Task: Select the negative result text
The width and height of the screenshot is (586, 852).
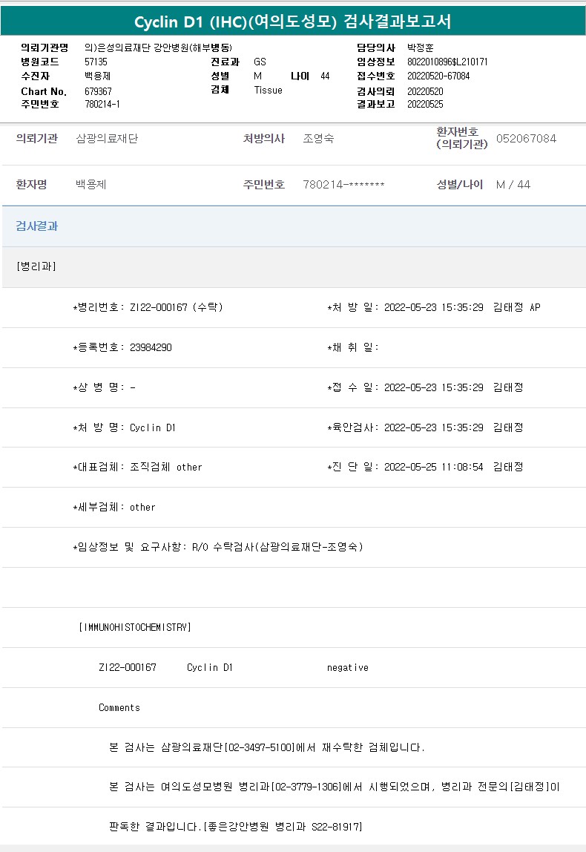Action: click(347, 668)
